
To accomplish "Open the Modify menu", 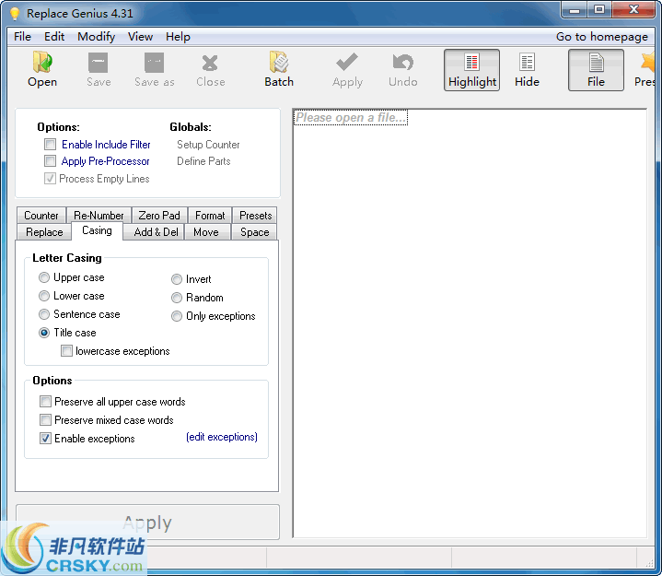I will 97,37.
